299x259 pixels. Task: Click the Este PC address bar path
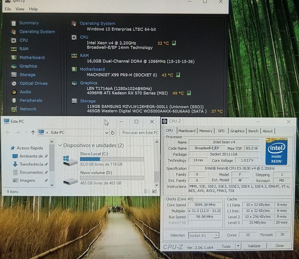tap(58, 132)
